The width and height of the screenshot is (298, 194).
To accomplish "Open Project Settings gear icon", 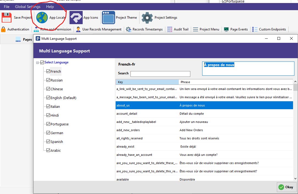I will [147, 18].
